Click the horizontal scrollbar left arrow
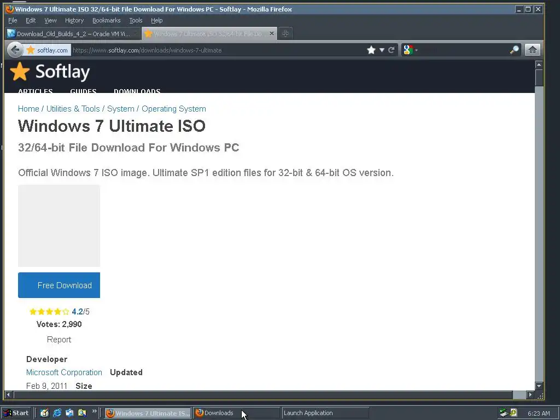This screenshot has width=560, height=420. (9, 395)
